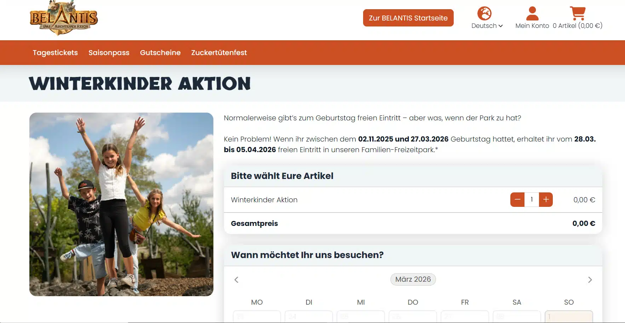Select Zuckertütenfest in the navigation bar

219,53
